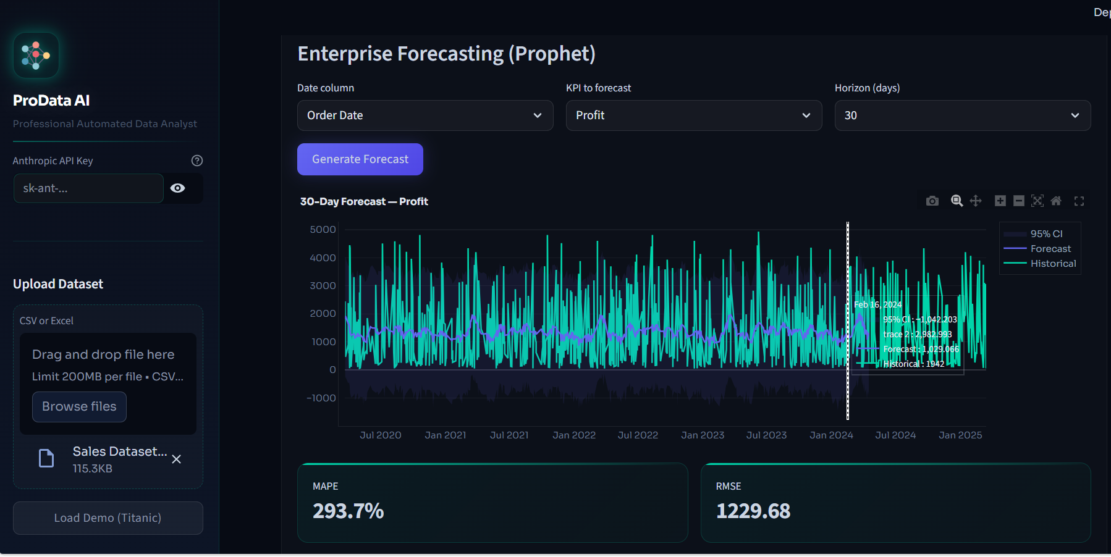Hide the Historical trace via the legend
Screen dimensions: 1111x557
[x=1054, y=263]
